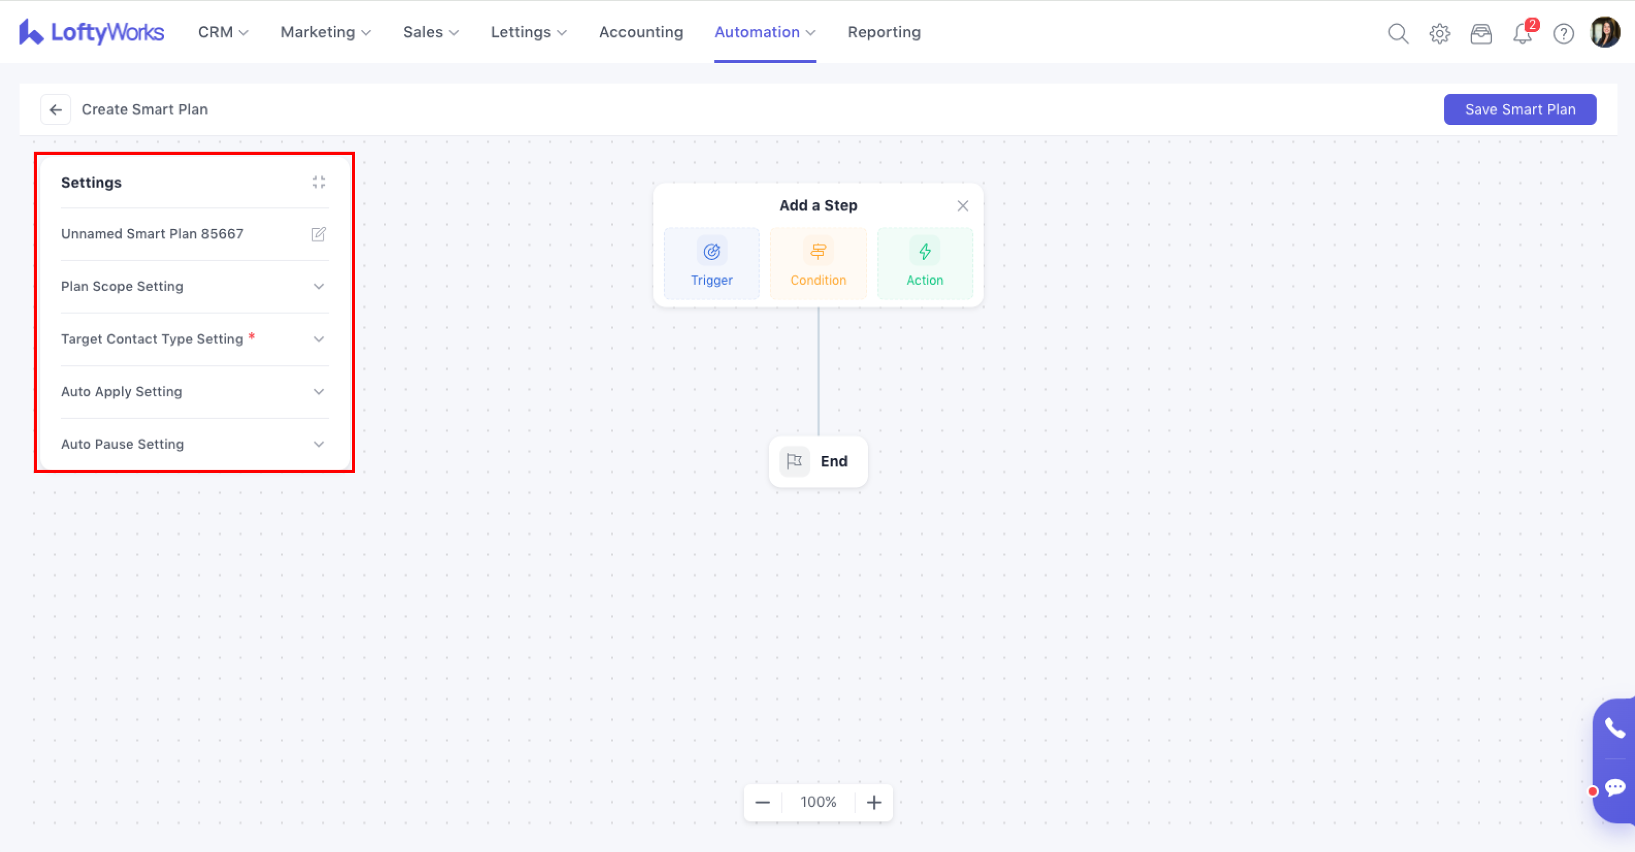Open notifications bell icon
Image resolution: width=1635 pixels, height=852 pixels.
tap(1522, 33)
